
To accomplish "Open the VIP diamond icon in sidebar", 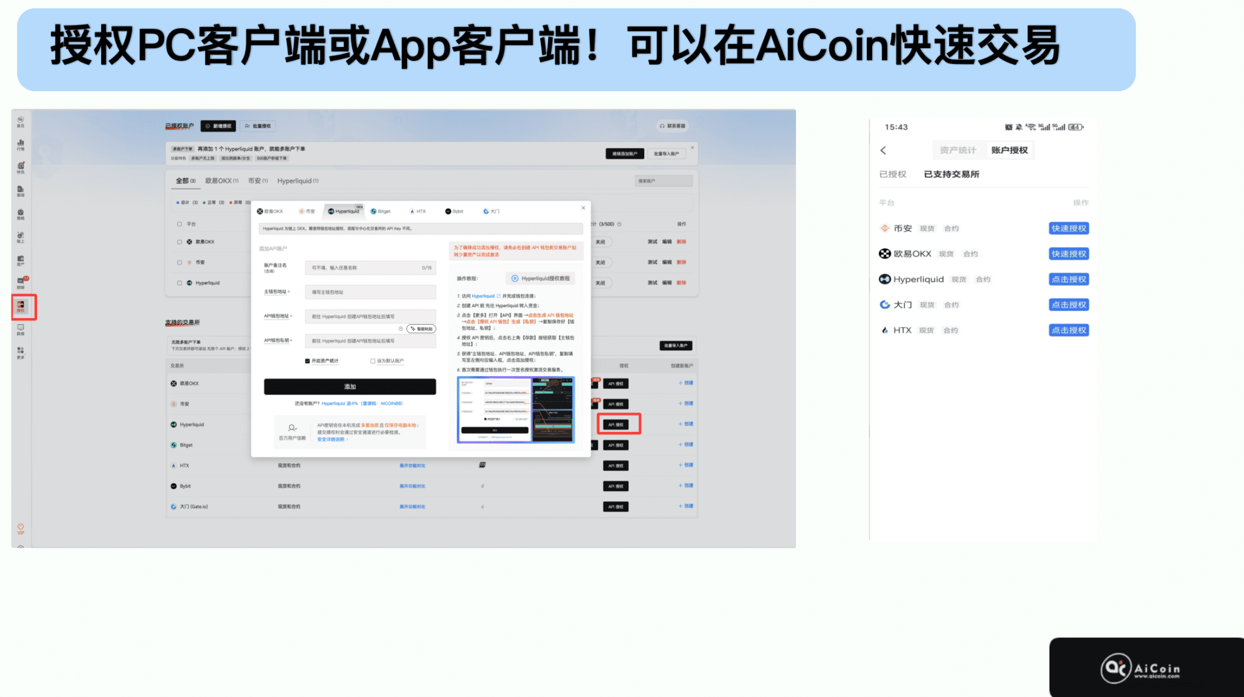I will coord(20,529).
